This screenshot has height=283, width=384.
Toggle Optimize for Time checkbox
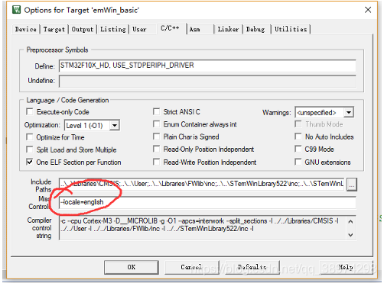(30, 137)
